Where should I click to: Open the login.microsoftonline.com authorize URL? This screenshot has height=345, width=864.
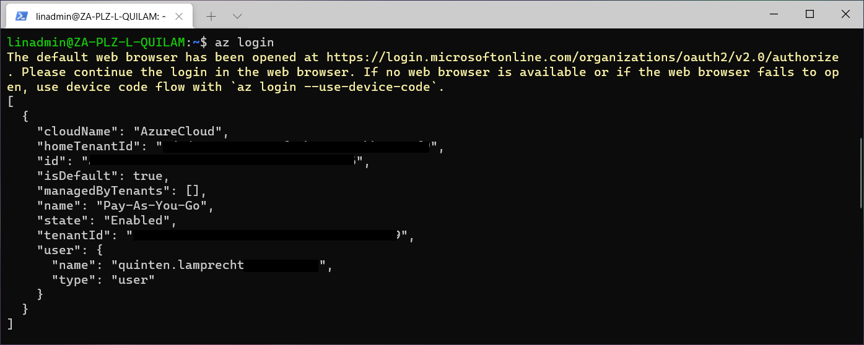tap(582, 57)
